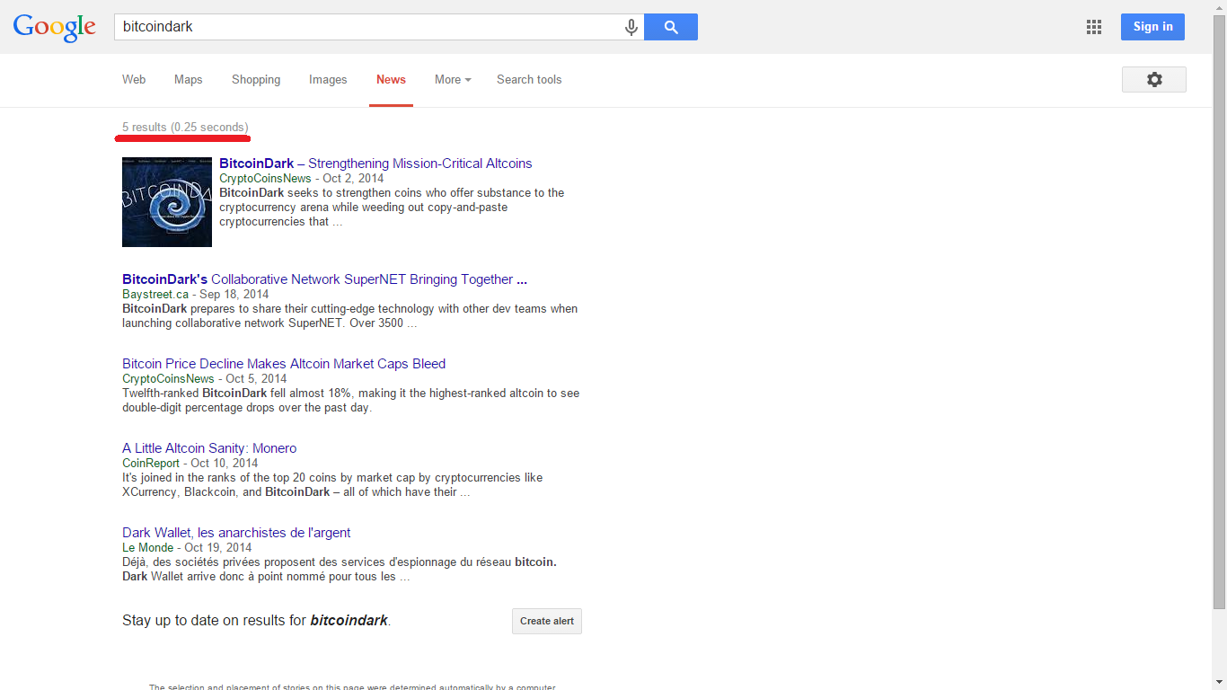
Task: Open Dark Wallet, les anarchistes de l'argent
Action: pyautogui.click(x=236, y=533)
